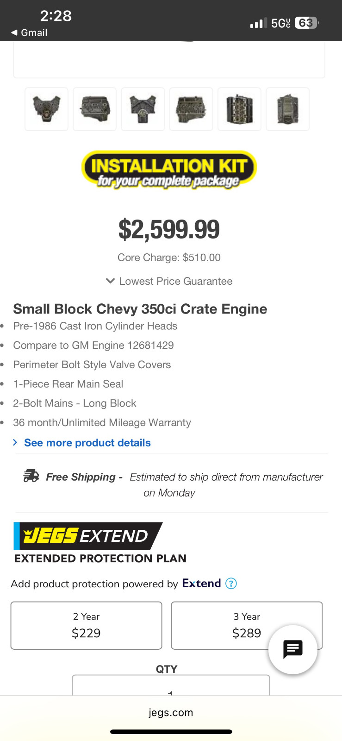Viewport: 342px width, 741px height.
Task: Expand the Lowest Price Guarantee section
Action: 169,281
